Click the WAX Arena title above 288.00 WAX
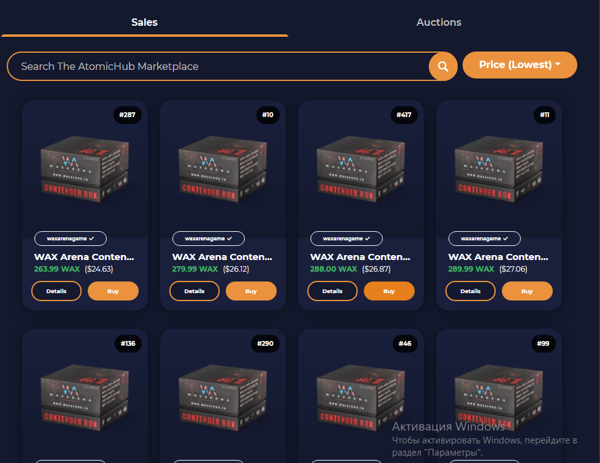This screenshot has height=463, width=600. click(x=361, y=257)
